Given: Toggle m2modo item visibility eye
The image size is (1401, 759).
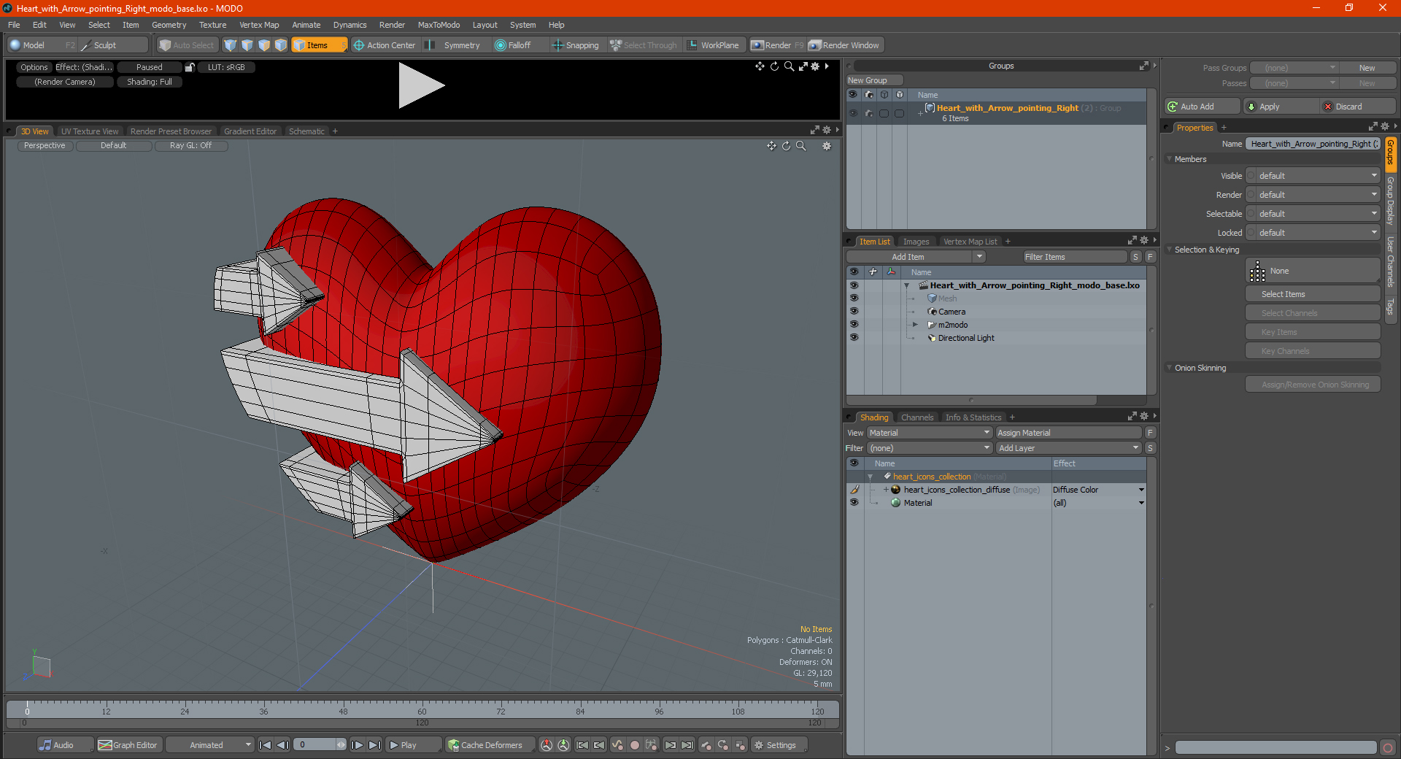Looking at the screenshot, I should [x=854, y=325].
